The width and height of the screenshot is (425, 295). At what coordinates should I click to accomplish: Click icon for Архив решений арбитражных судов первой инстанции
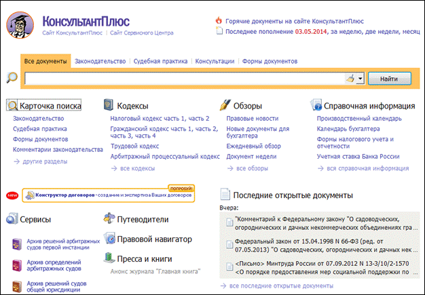(x=17, y=244)
